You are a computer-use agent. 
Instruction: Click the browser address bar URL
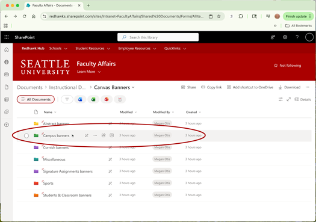click(x=126, y=16)
